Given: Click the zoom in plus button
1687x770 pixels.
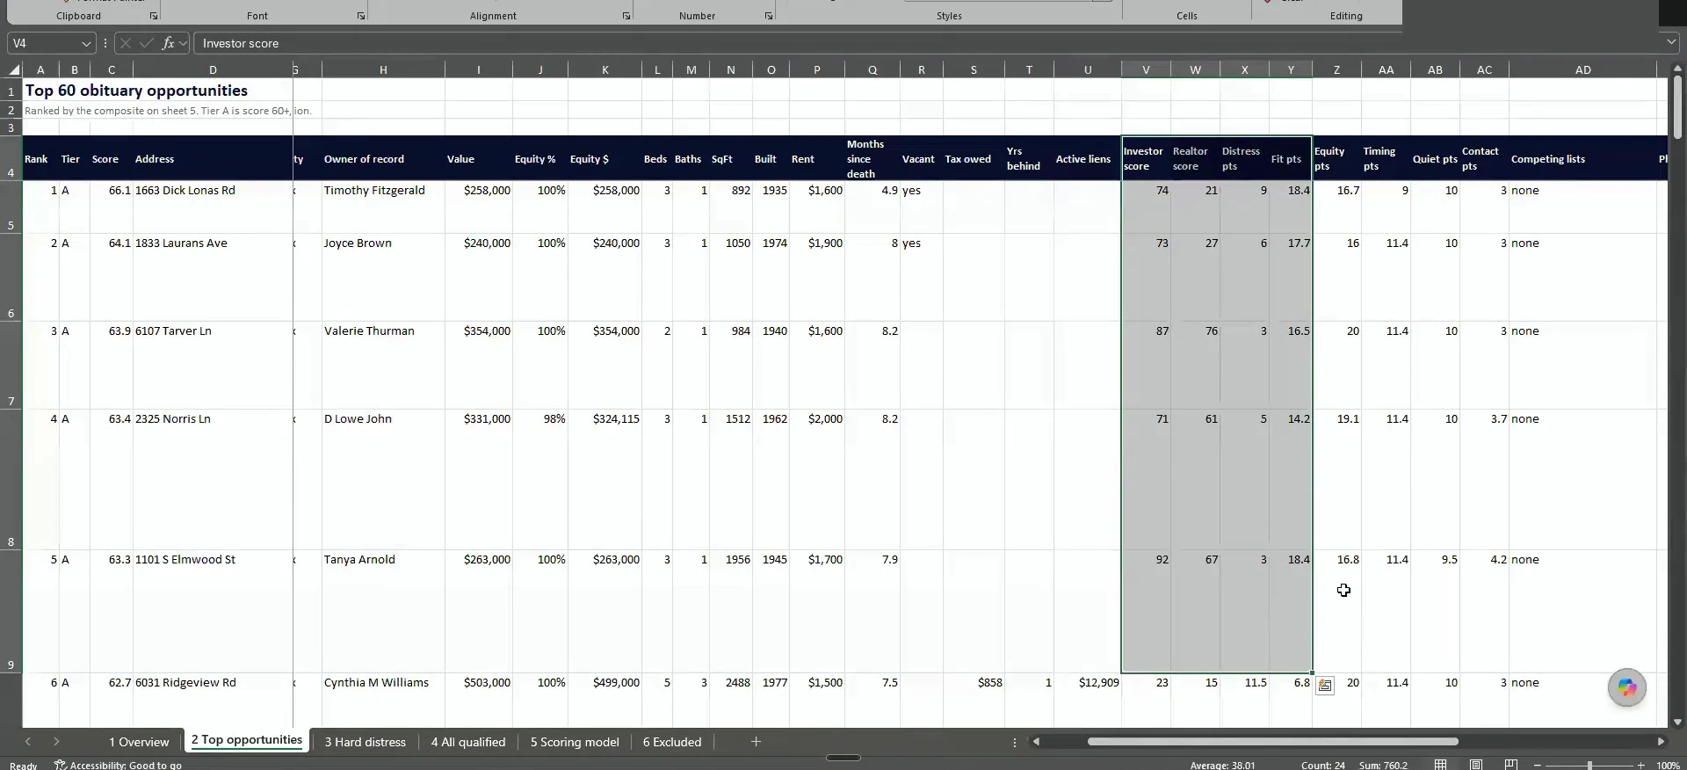Looking at the screenshot, I should point(1640,766).
